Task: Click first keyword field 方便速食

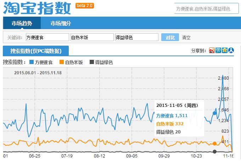Action: coord(47,38)
